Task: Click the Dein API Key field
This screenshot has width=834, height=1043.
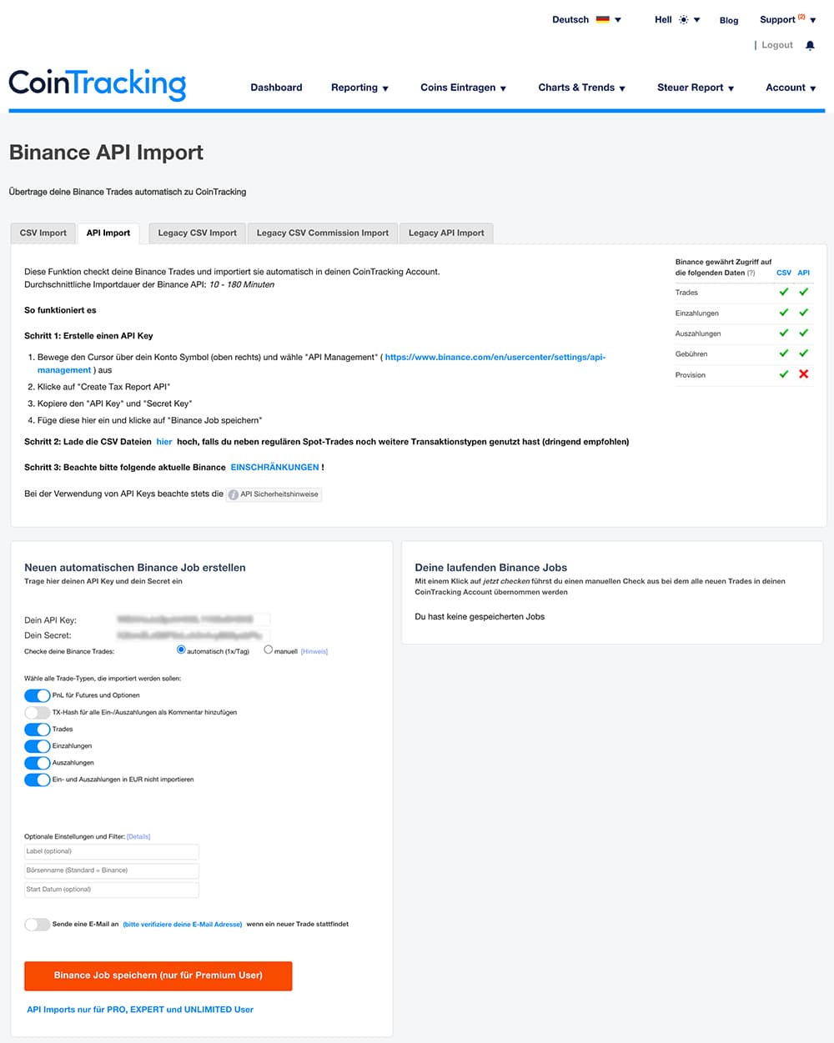Action: click(193, 619)
